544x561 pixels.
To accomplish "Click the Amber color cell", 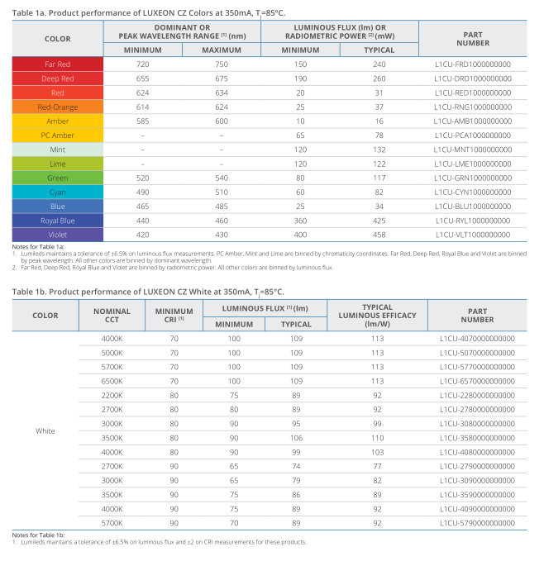I will (x=58, y=121).
